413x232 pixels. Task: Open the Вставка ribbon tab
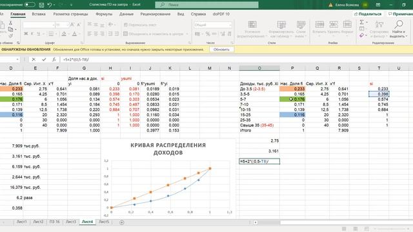[39, 14]
